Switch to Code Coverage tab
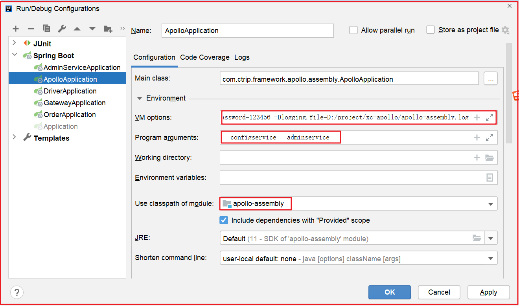Image resolution: width=519 pixels, height=306 pixels. tap(204, 57)
